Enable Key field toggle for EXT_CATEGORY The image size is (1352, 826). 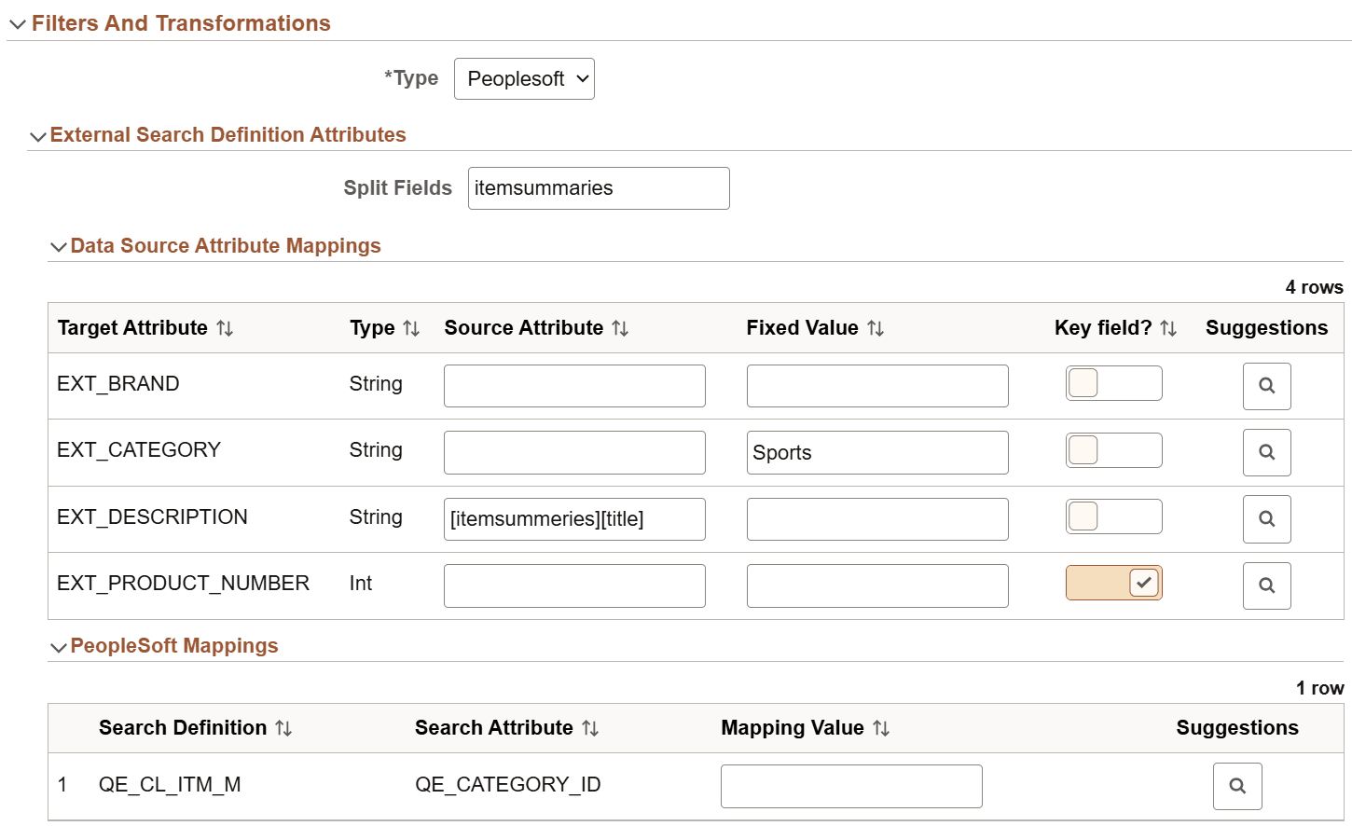[1113, 450]
